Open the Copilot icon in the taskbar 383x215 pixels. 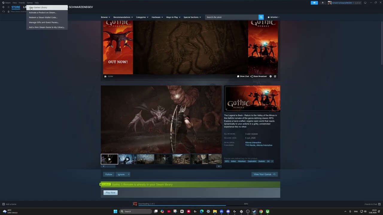pos(162,211)
